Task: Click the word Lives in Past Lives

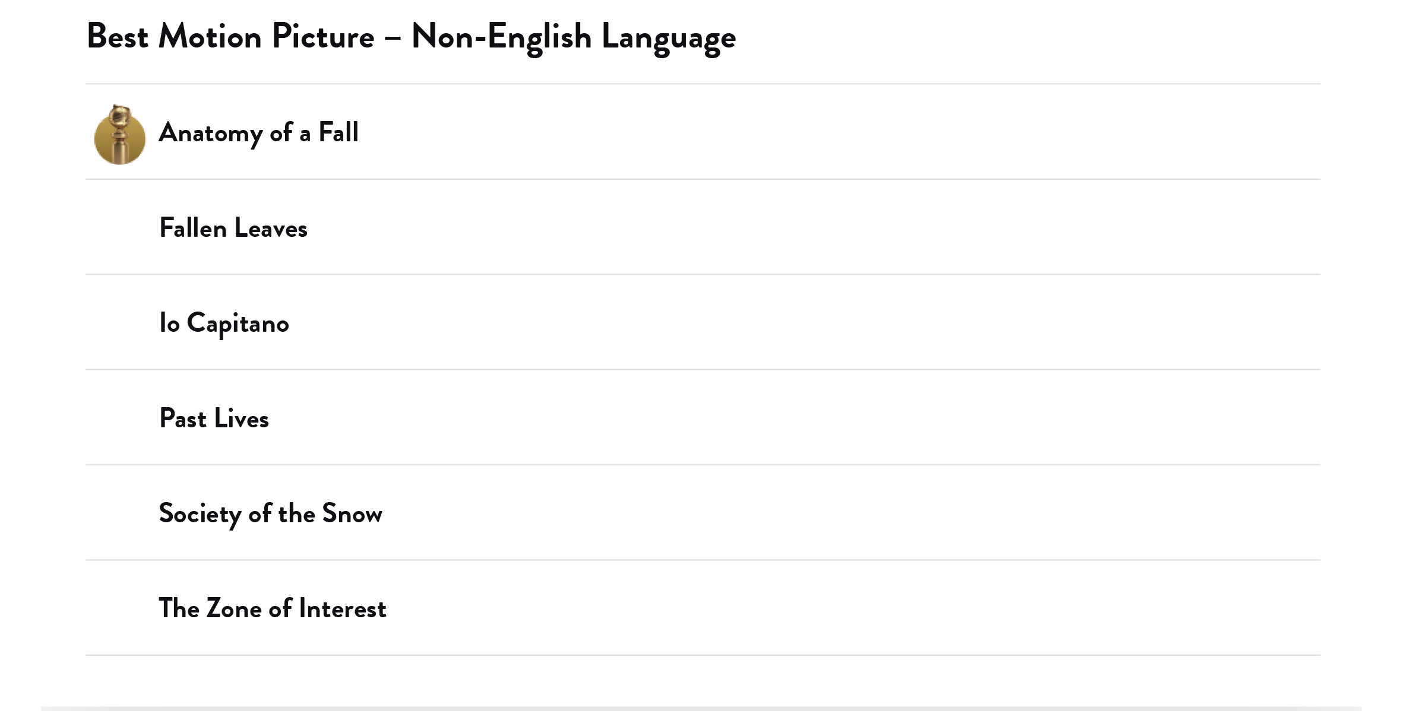Action: (241, 418)
